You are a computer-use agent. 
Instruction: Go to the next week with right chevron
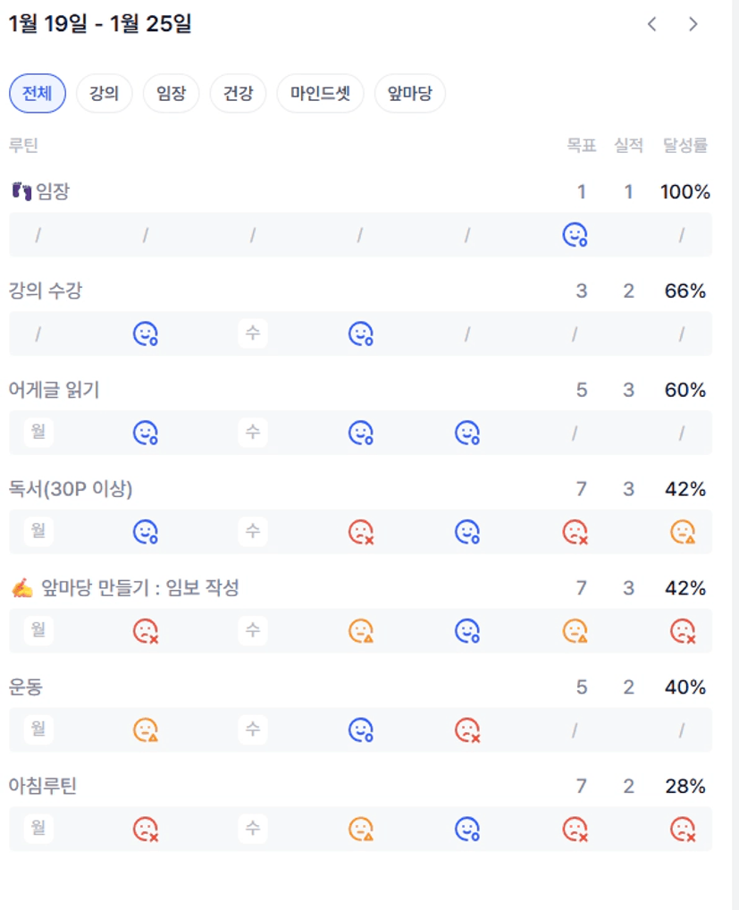[x=693, y=24]
